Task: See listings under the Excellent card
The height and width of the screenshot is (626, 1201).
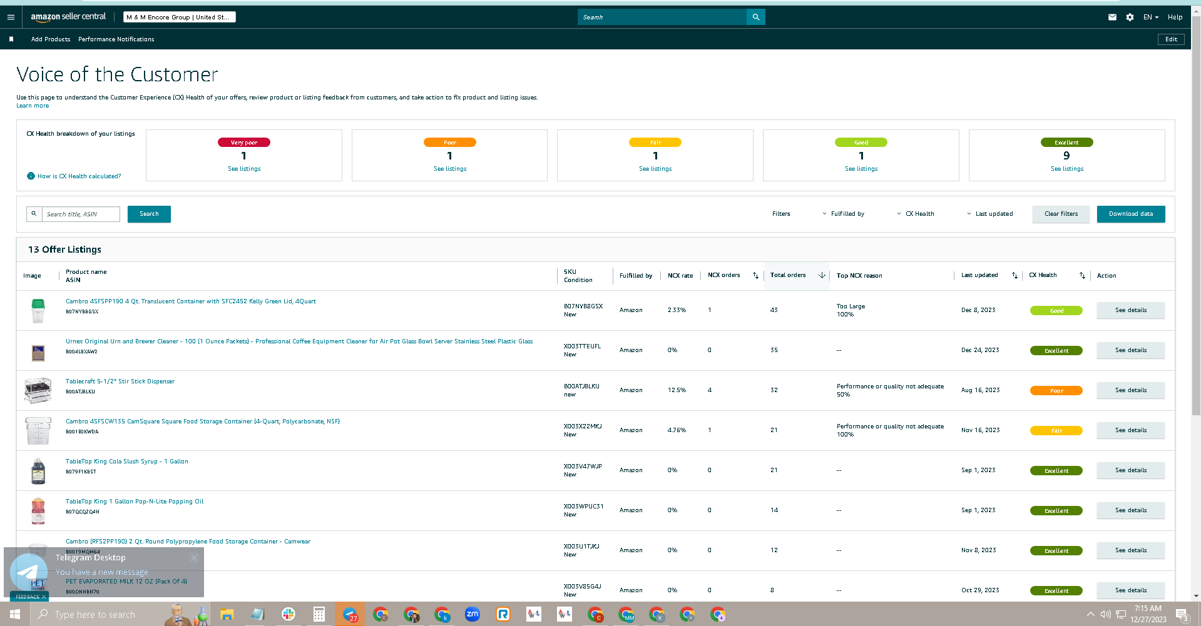Action: tap(1067, 169)
